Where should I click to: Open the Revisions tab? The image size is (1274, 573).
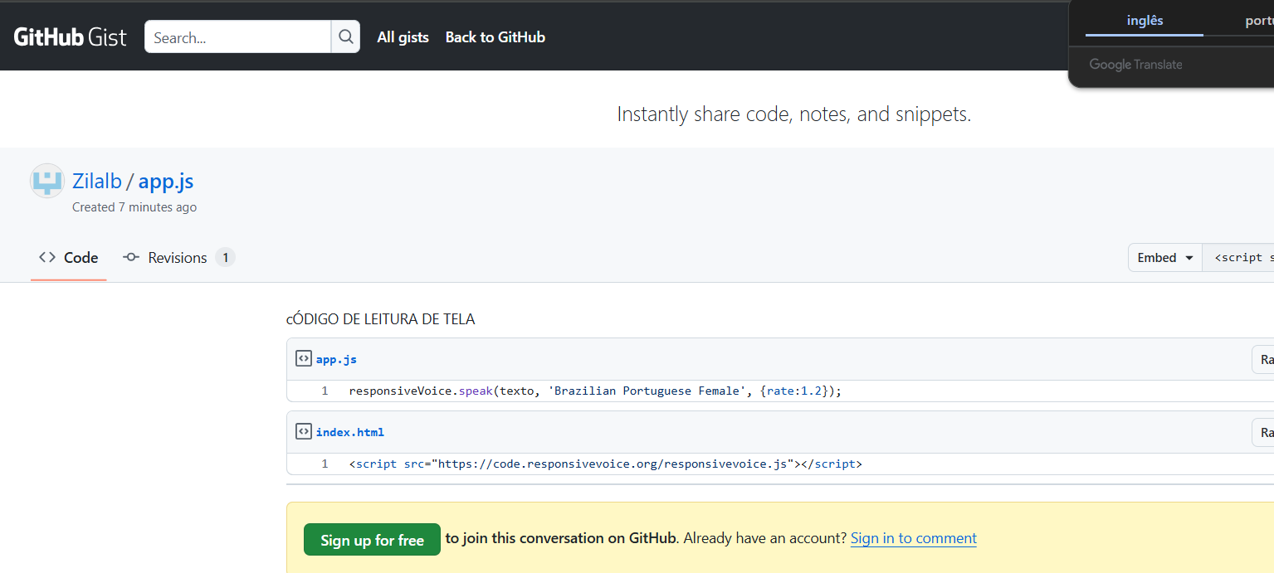coord(178,258)
